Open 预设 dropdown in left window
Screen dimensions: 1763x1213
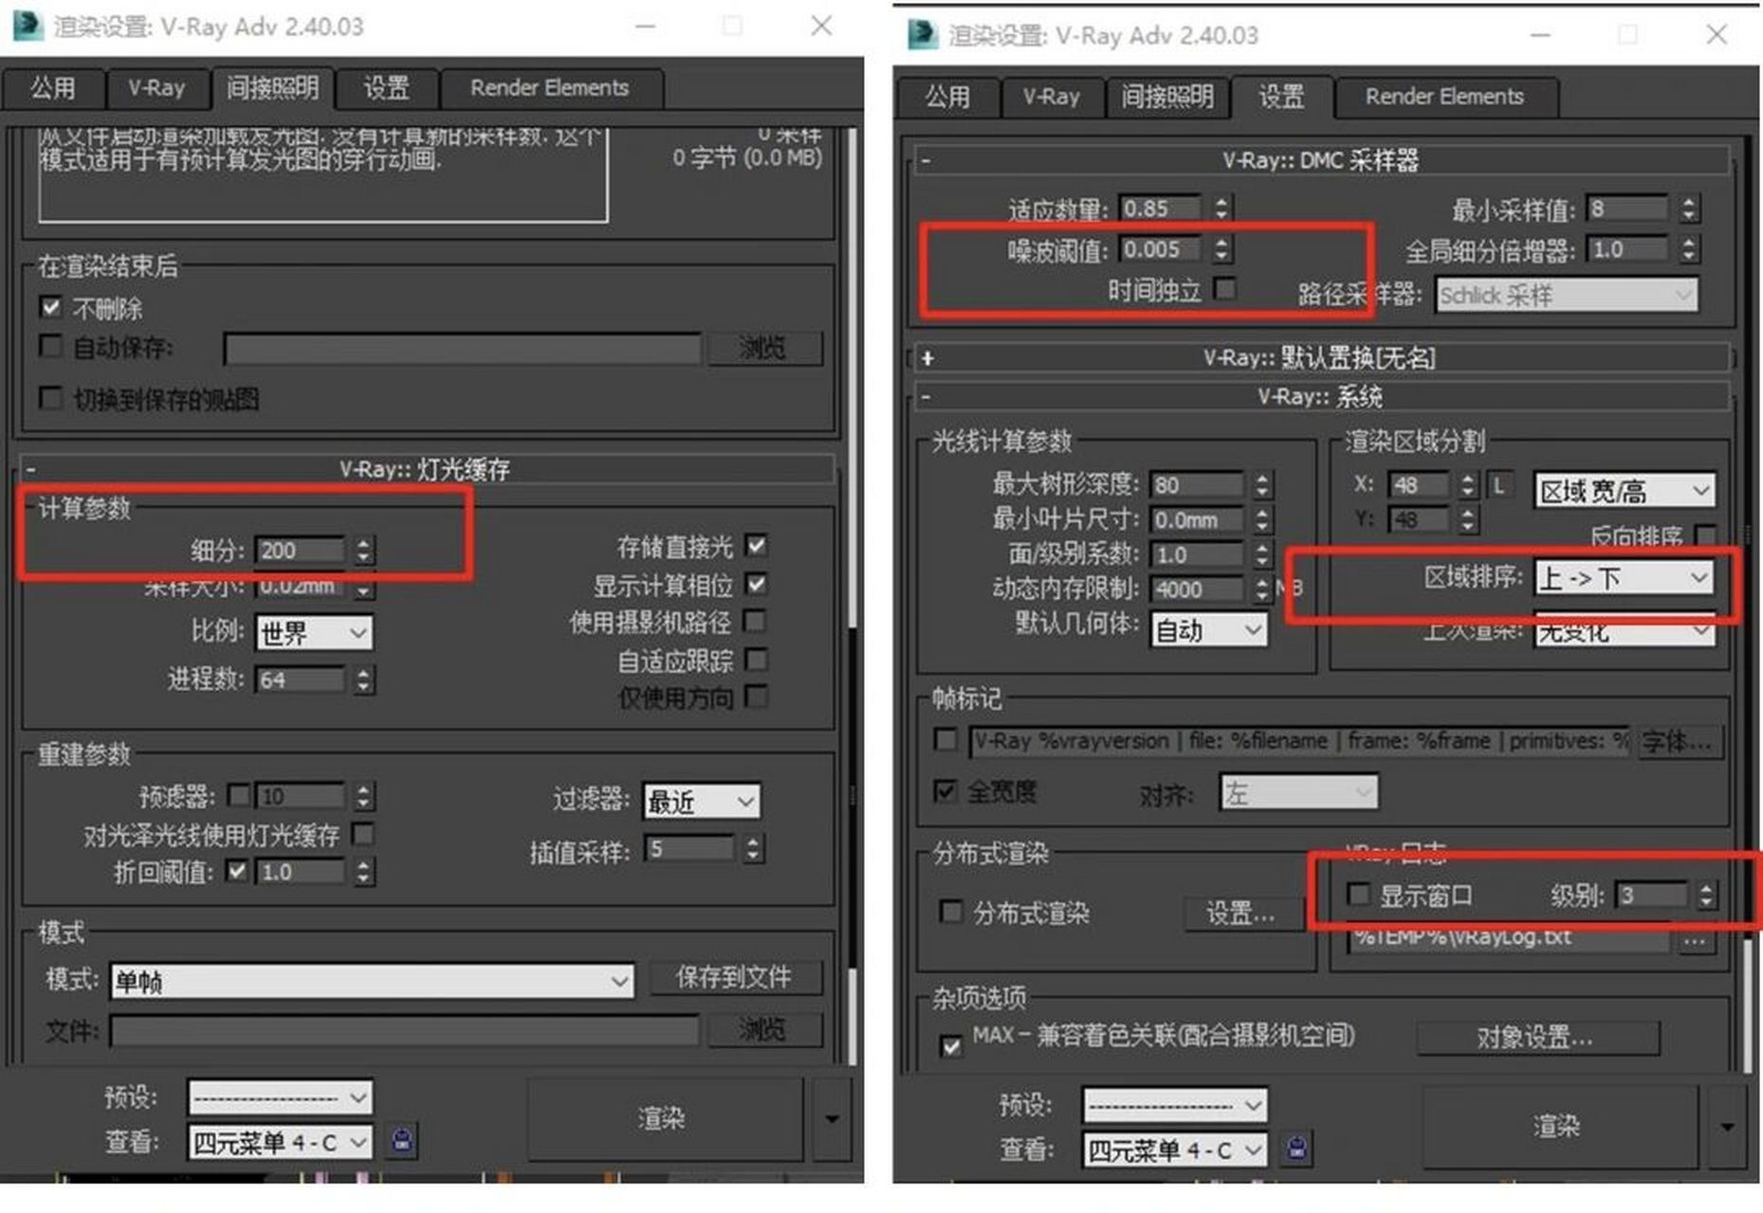280,1097
